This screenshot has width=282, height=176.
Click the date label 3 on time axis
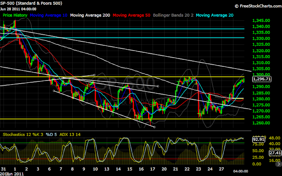(38, 169)
